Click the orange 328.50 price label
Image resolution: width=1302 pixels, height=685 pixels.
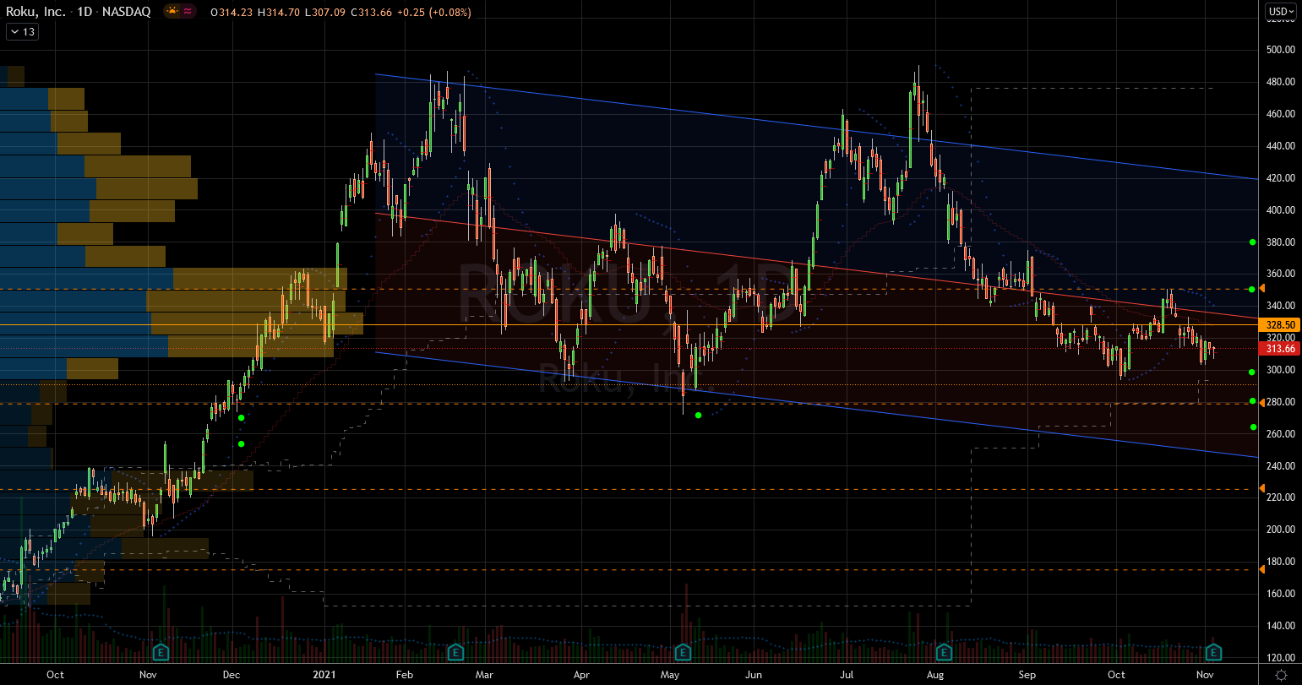tap(1281, 324)
